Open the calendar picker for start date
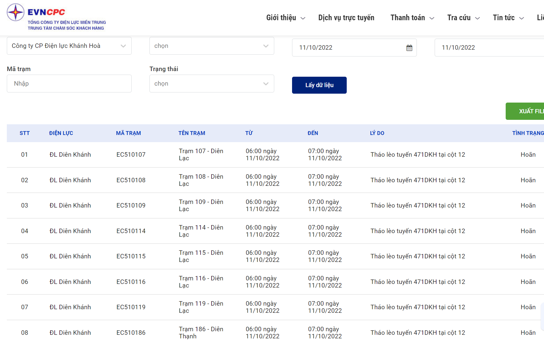This screenshot has height=344, width=544. [409, 48]
